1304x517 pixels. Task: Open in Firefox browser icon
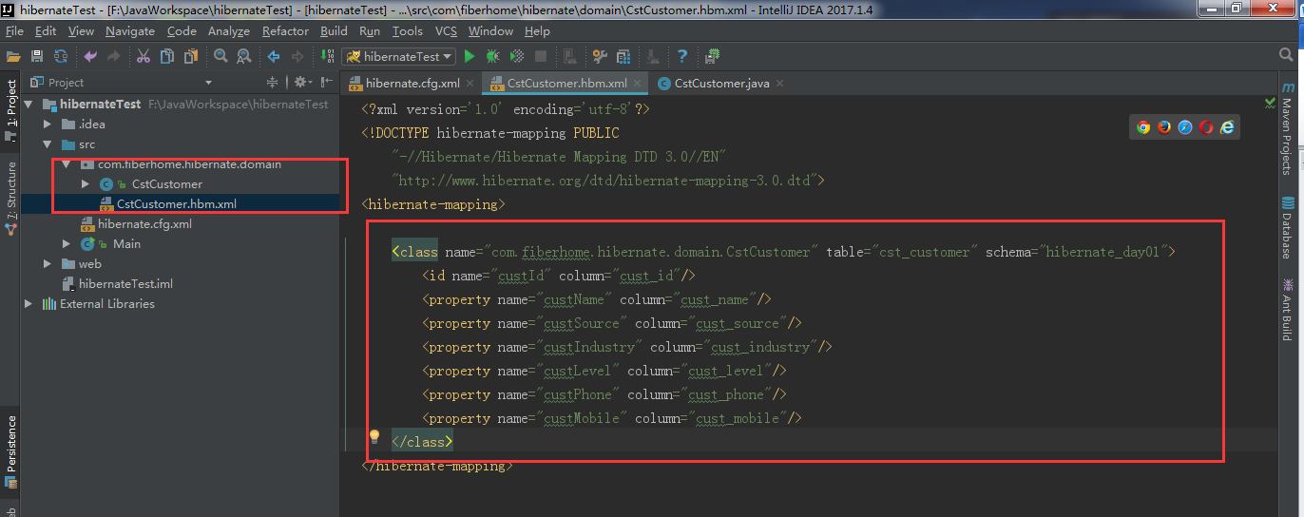pyautogui.click(x=1164, y=127)
